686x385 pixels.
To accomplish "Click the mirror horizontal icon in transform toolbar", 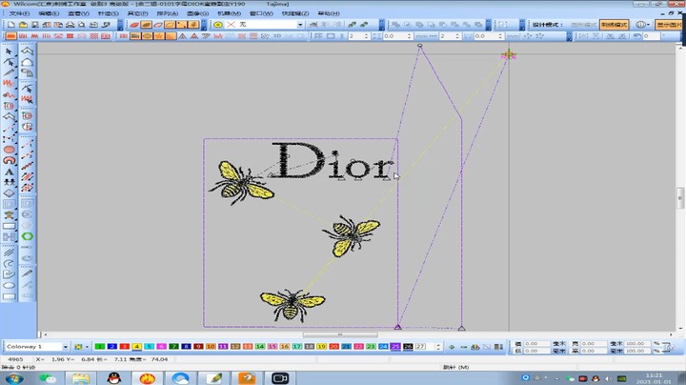I will click(583, 36).
